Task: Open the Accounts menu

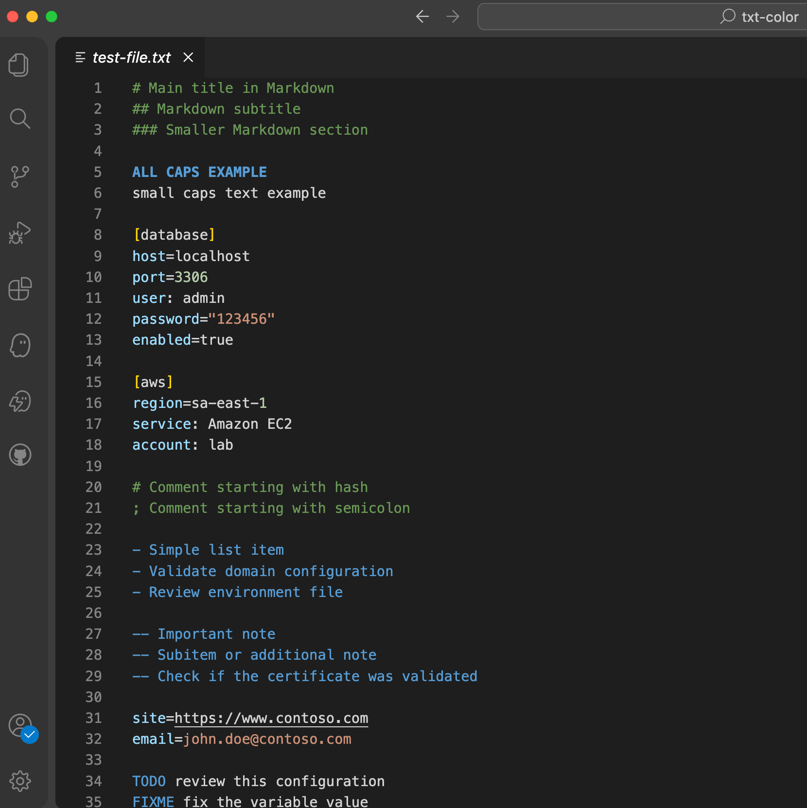Action: [20, 726]
